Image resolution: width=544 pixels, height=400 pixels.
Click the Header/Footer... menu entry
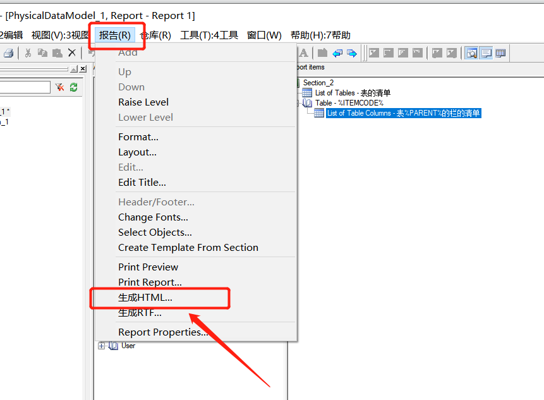(x=196, y=202)
